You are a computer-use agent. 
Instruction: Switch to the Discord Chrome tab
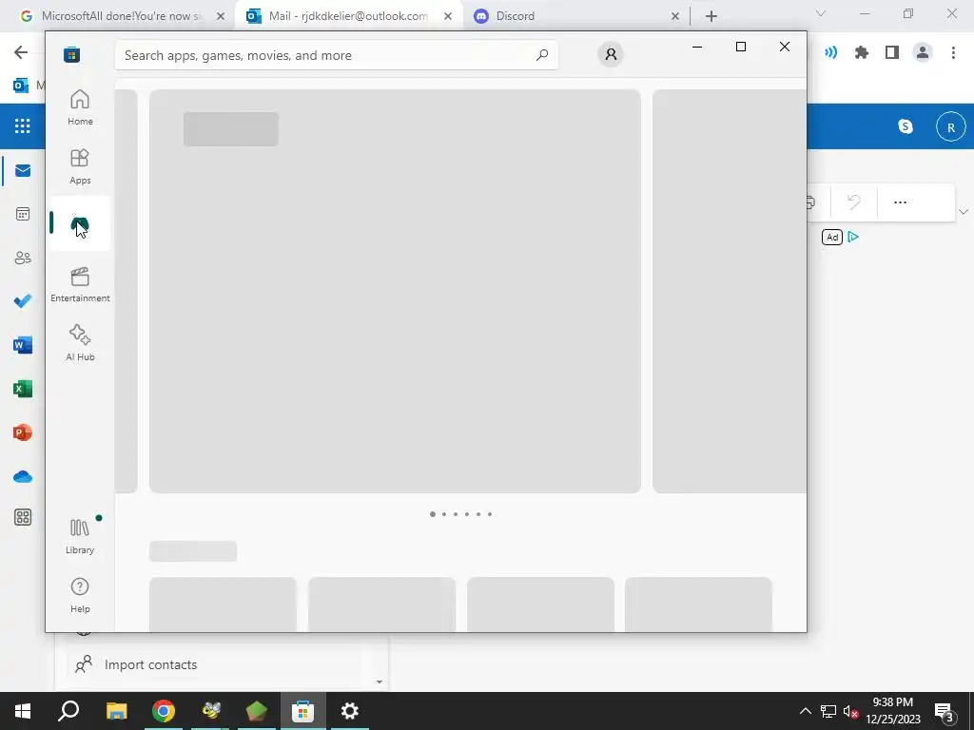575,16
